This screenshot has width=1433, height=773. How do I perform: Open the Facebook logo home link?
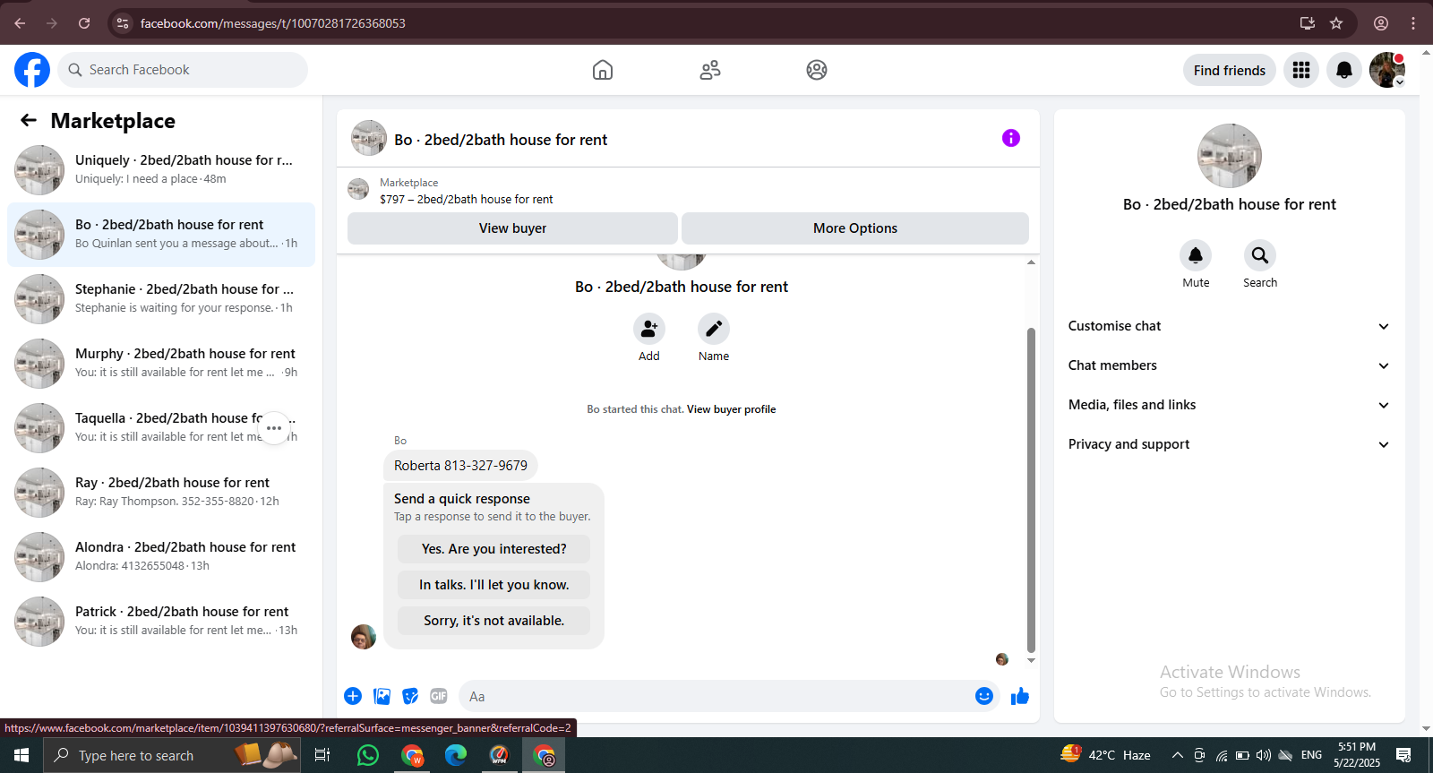[32, 70]
